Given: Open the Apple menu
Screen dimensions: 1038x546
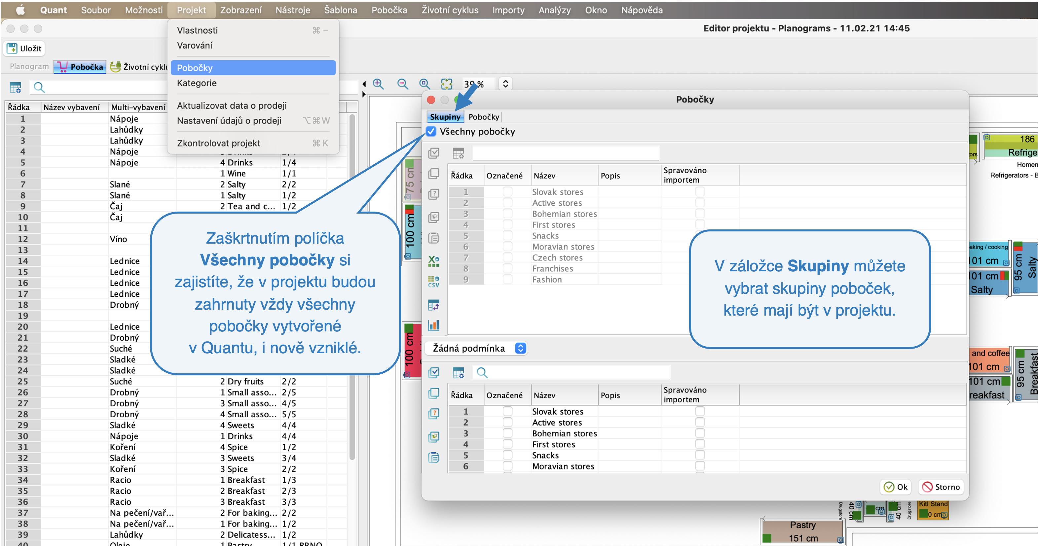Looking at the screenshot, I should (x=20, y=10).
